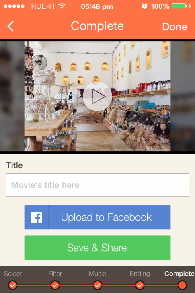Switch to the Music step label

tap(97, 274)
